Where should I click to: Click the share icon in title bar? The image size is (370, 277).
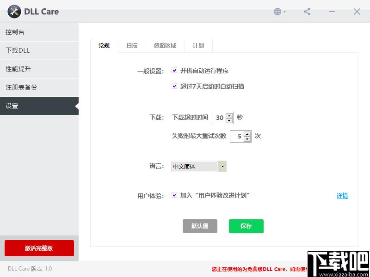click(307, 12)
